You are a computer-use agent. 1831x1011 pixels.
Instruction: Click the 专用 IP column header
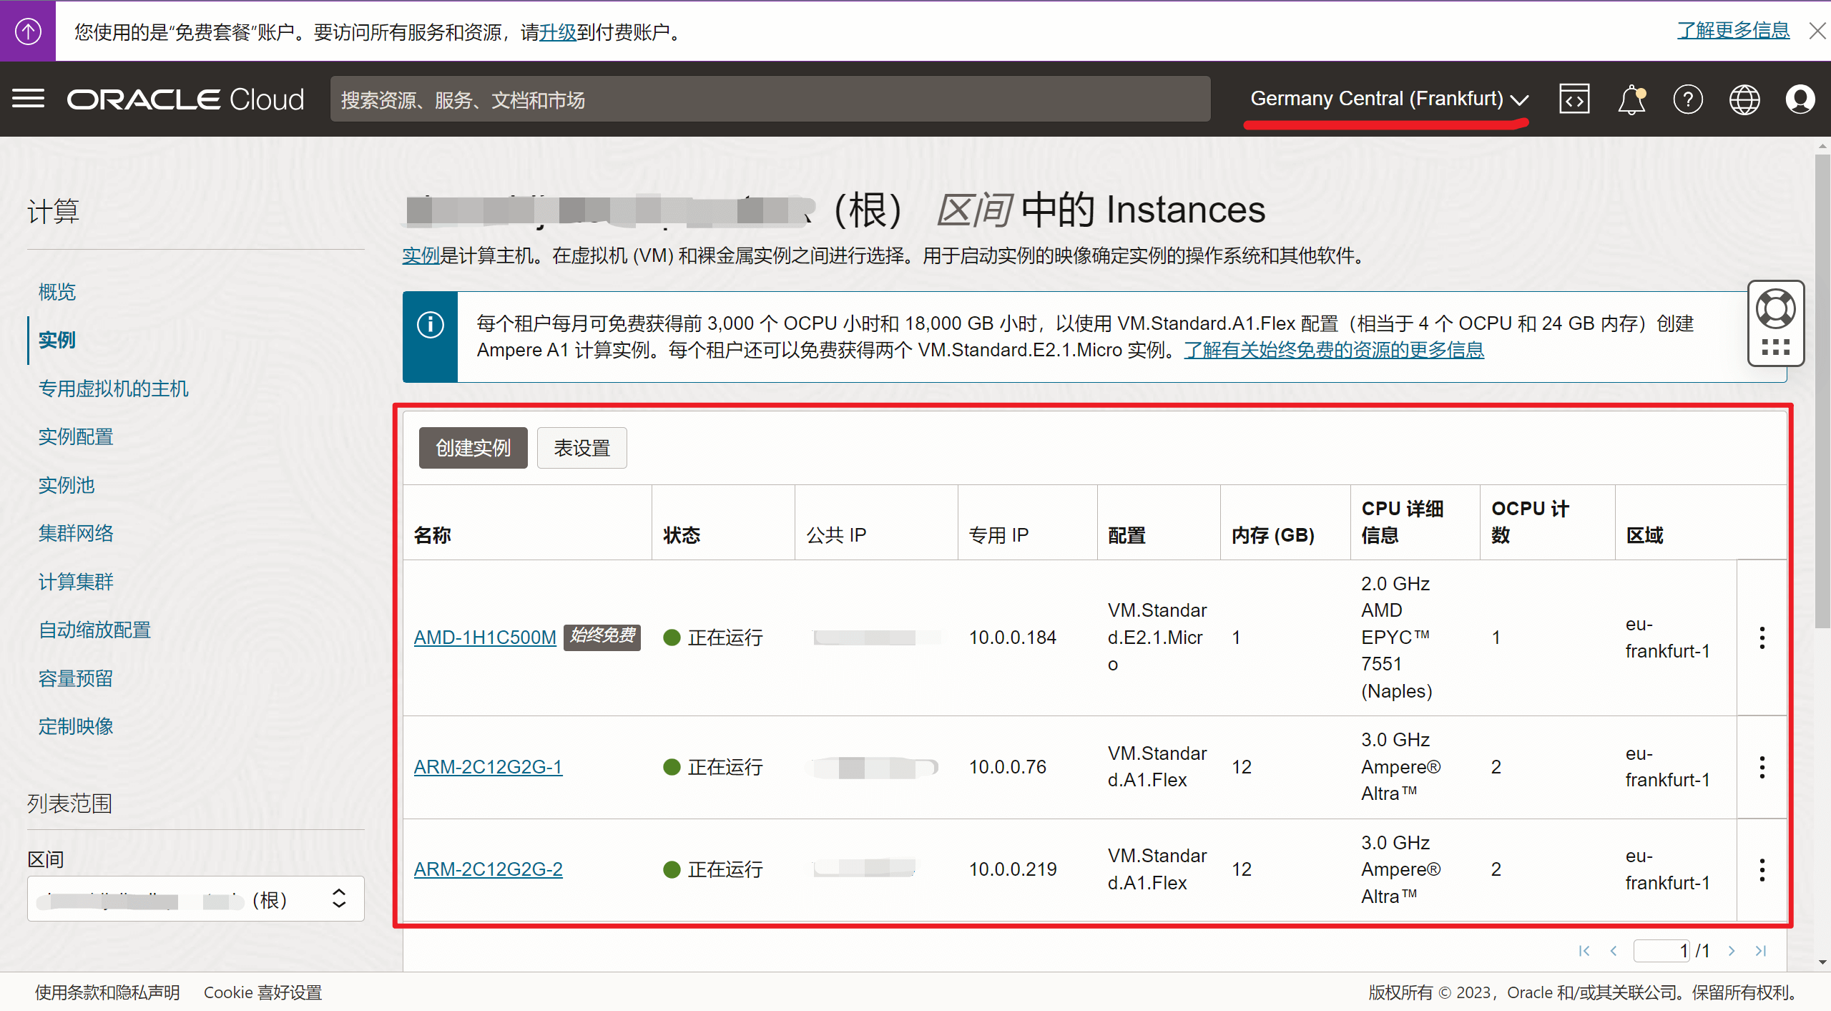click(x=998, y=535)
